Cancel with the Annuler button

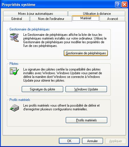click(92, 141)
